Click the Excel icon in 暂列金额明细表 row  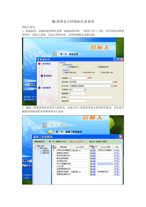click(x=91, y=158)
